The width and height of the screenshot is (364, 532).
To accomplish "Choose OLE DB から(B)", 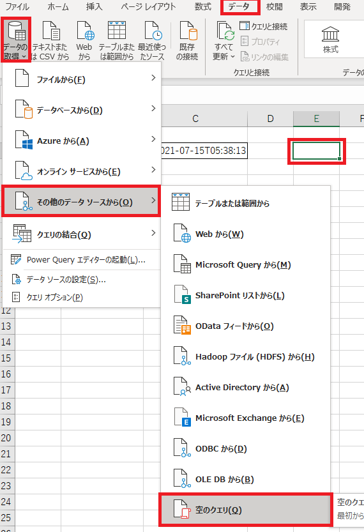I will pos(245,479).
